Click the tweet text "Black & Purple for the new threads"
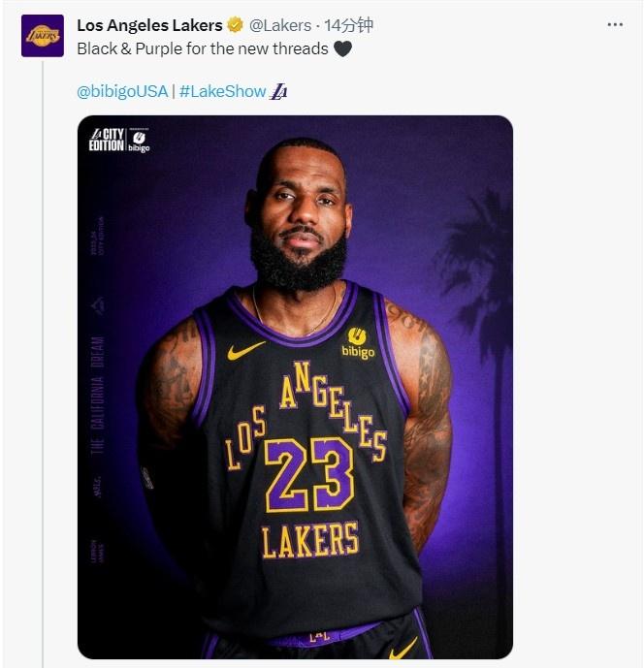Viewport: 644px width, 668px height. pyautogui.click(x=203, y=49)
